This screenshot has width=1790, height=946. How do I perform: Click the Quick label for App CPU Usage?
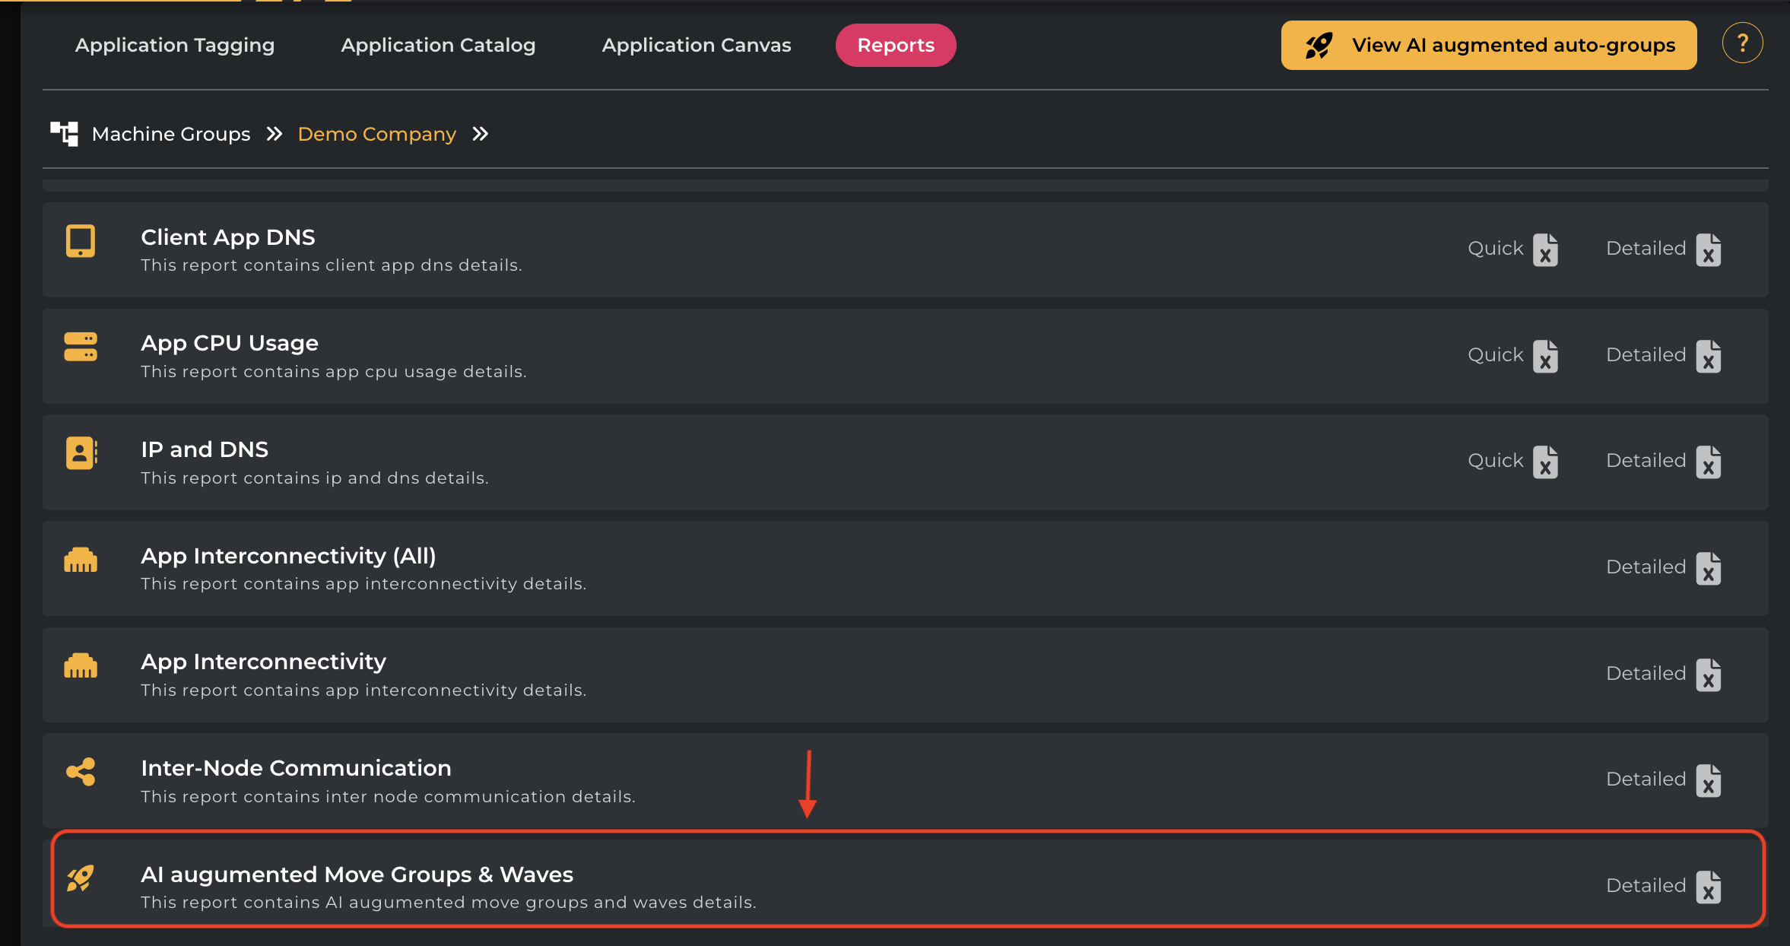point(1496,355)
